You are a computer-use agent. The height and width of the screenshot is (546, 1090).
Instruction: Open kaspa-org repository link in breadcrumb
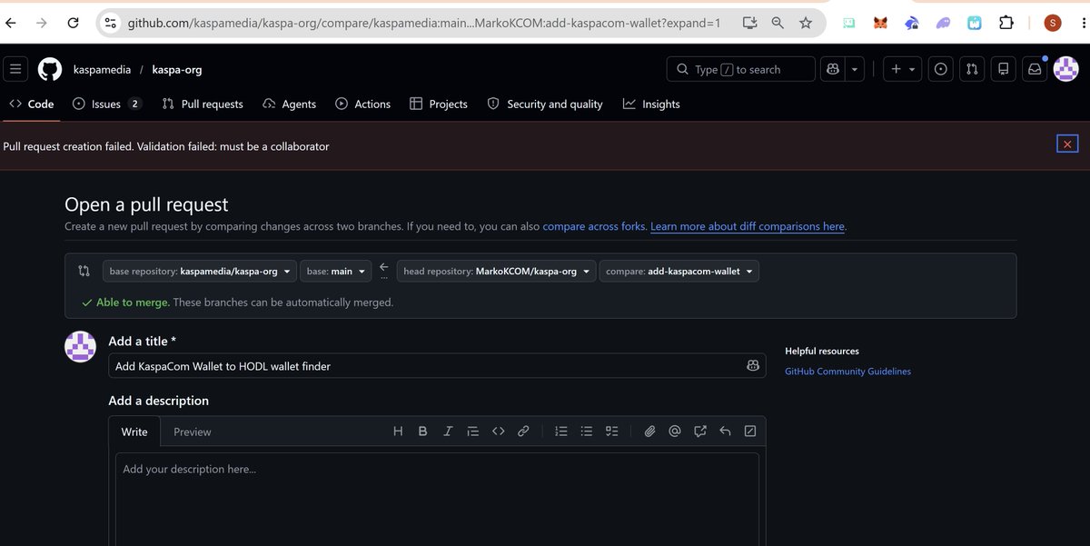tap(177, 69)
